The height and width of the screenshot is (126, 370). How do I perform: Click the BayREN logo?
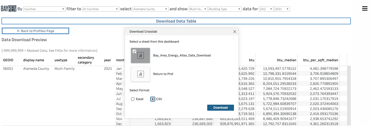(x=9, y=9)
